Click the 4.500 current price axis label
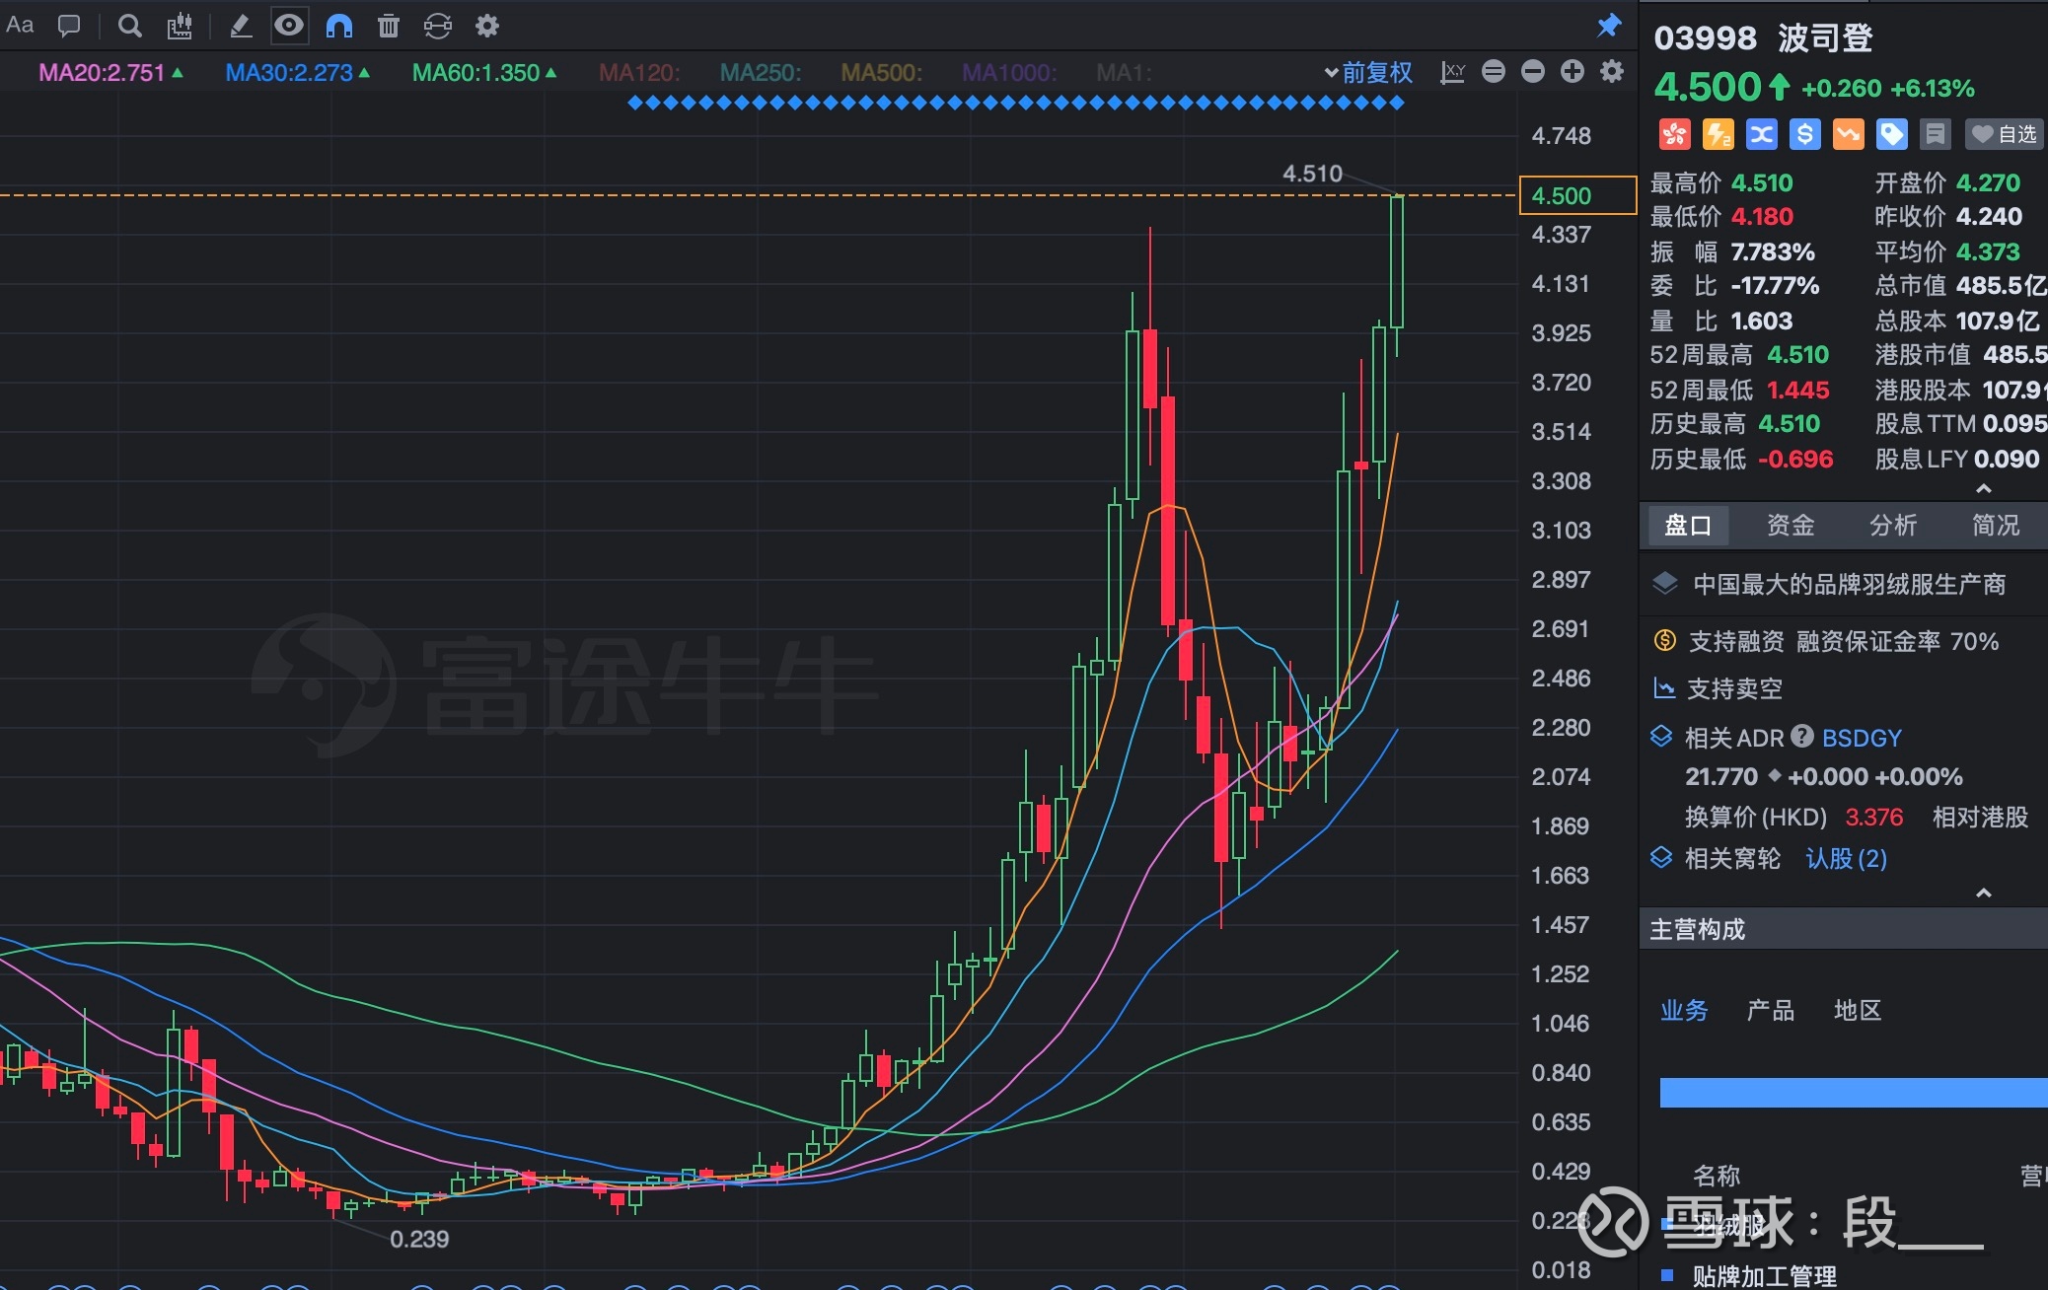2048x1290 pixels. coord(1577,195)
